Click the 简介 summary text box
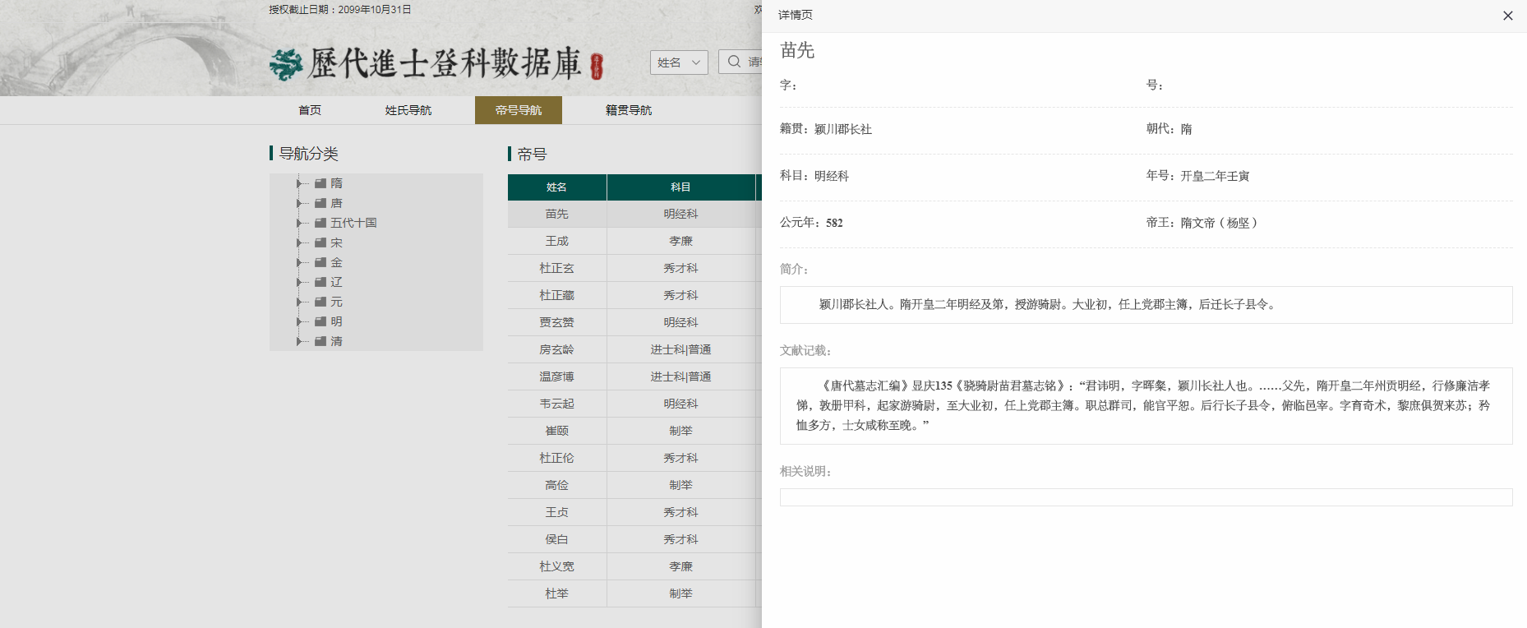This screenshot has width=1527, height=628. coord(1146,305)
